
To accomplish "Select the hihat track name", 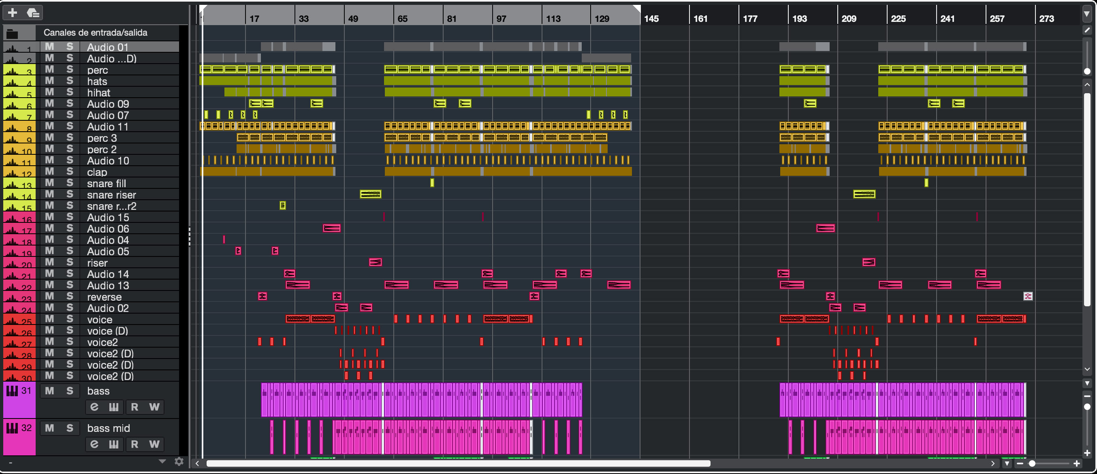I will [x=98, y=93].
